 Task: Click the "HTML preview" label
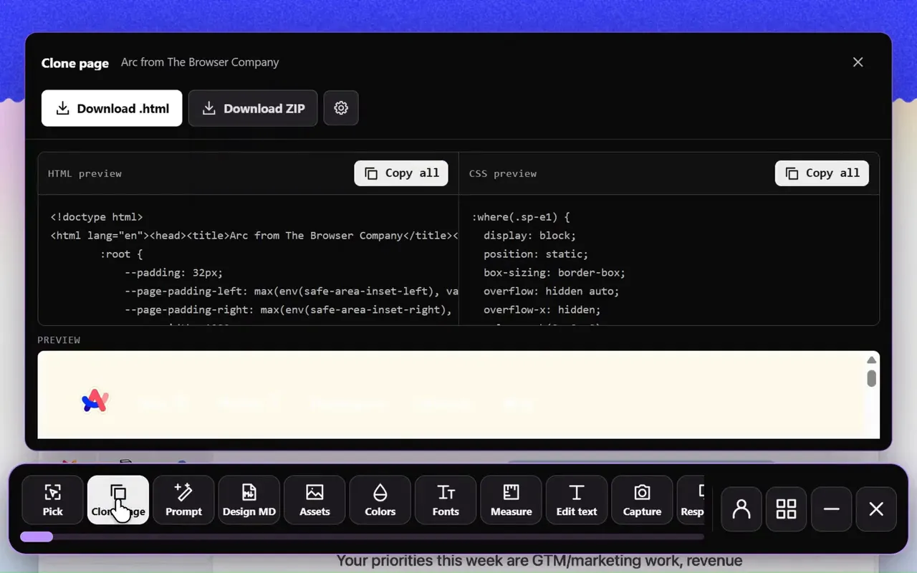coord(85,173)
